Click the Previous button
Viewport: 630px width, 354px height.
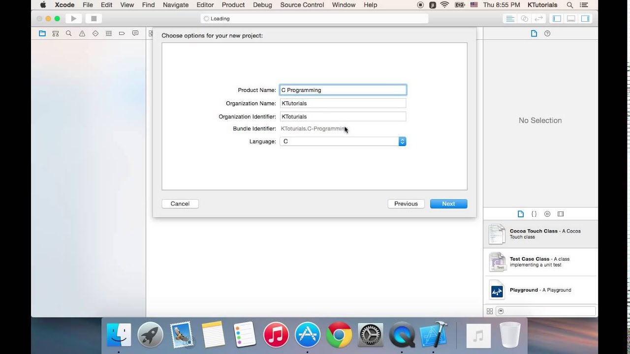(406, 204)
